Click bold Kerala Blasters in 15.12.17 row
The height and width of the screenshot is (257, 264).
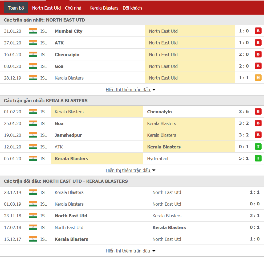71,239
